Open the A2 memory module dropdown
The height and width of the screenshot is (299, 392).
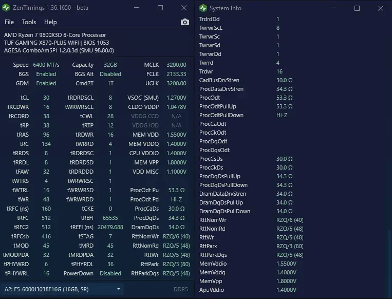(62, 289)
